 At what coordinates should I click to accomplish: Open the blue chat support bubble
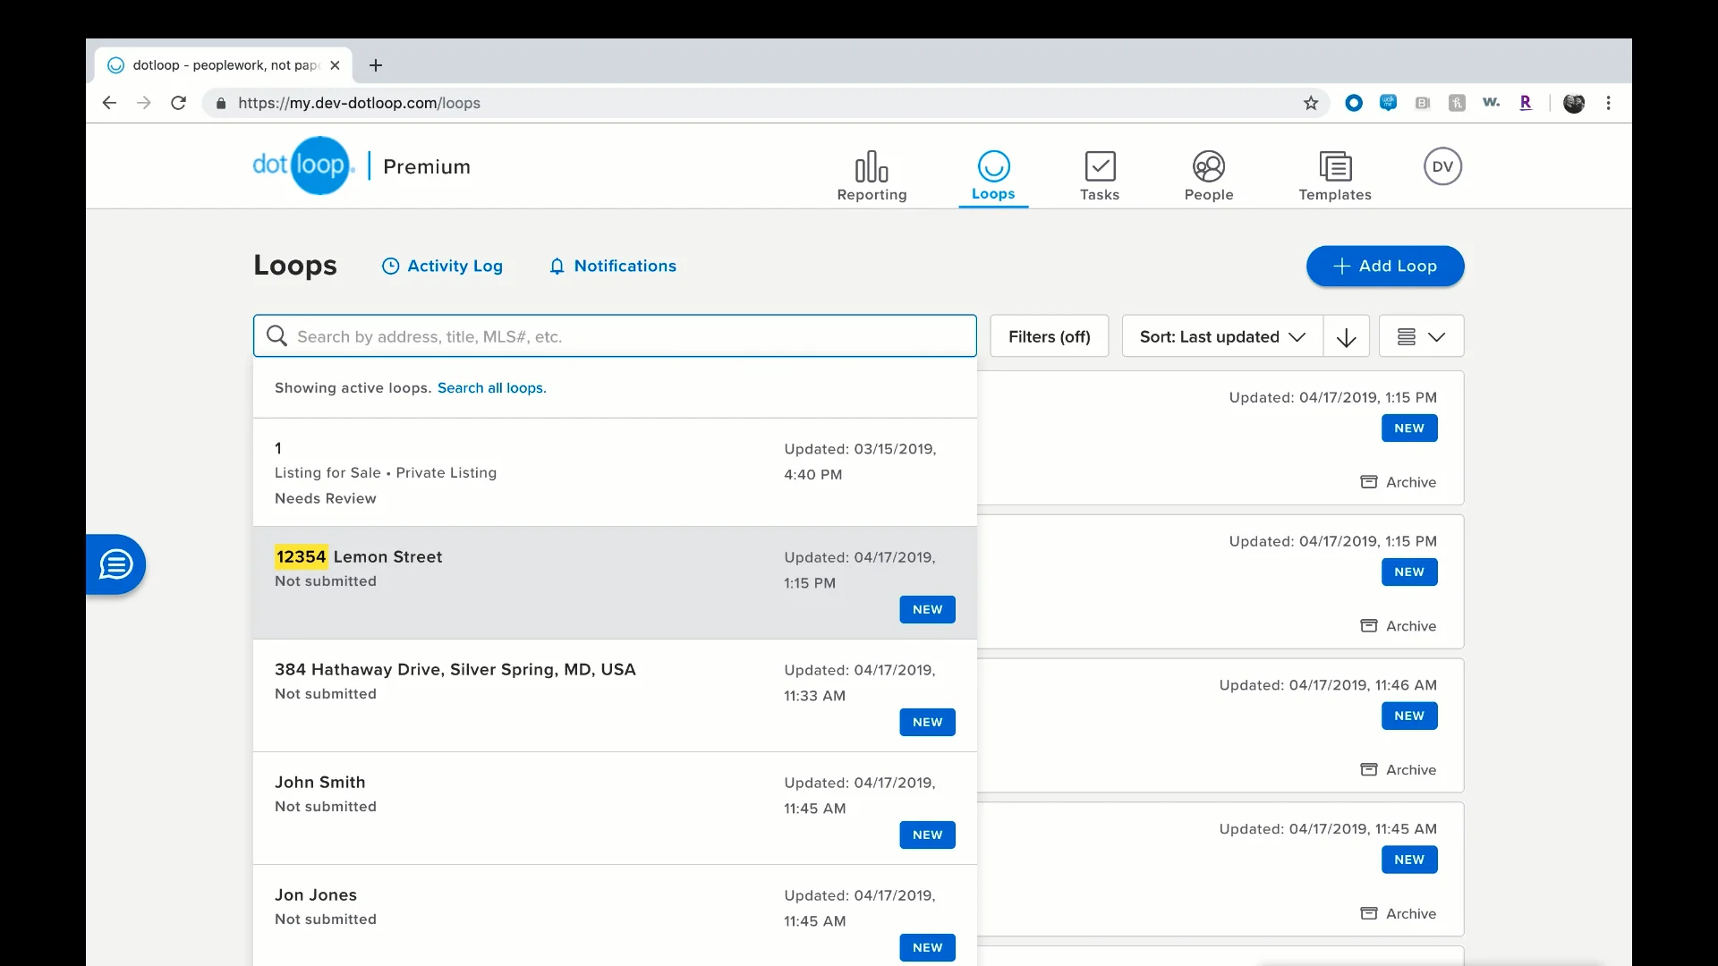(x=116, y=564)
